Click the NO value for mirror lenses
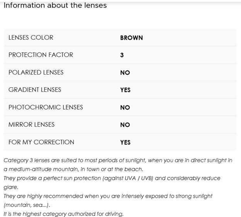This screenshot has width=241, height=217. point(125,125)
